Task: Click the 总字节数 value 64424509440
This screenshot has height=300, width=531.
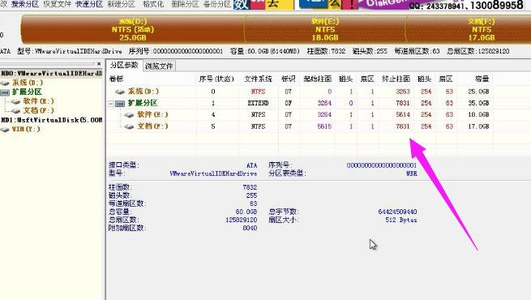Action: (397, 212)
